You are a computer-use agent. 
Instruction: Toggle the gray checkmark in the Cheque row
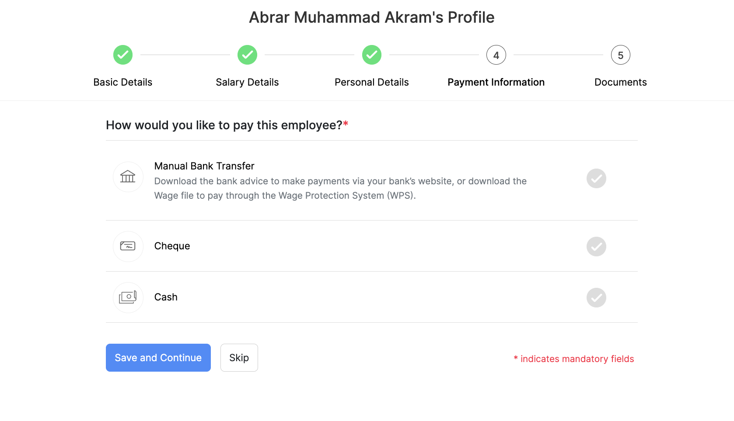coord(596,246)
